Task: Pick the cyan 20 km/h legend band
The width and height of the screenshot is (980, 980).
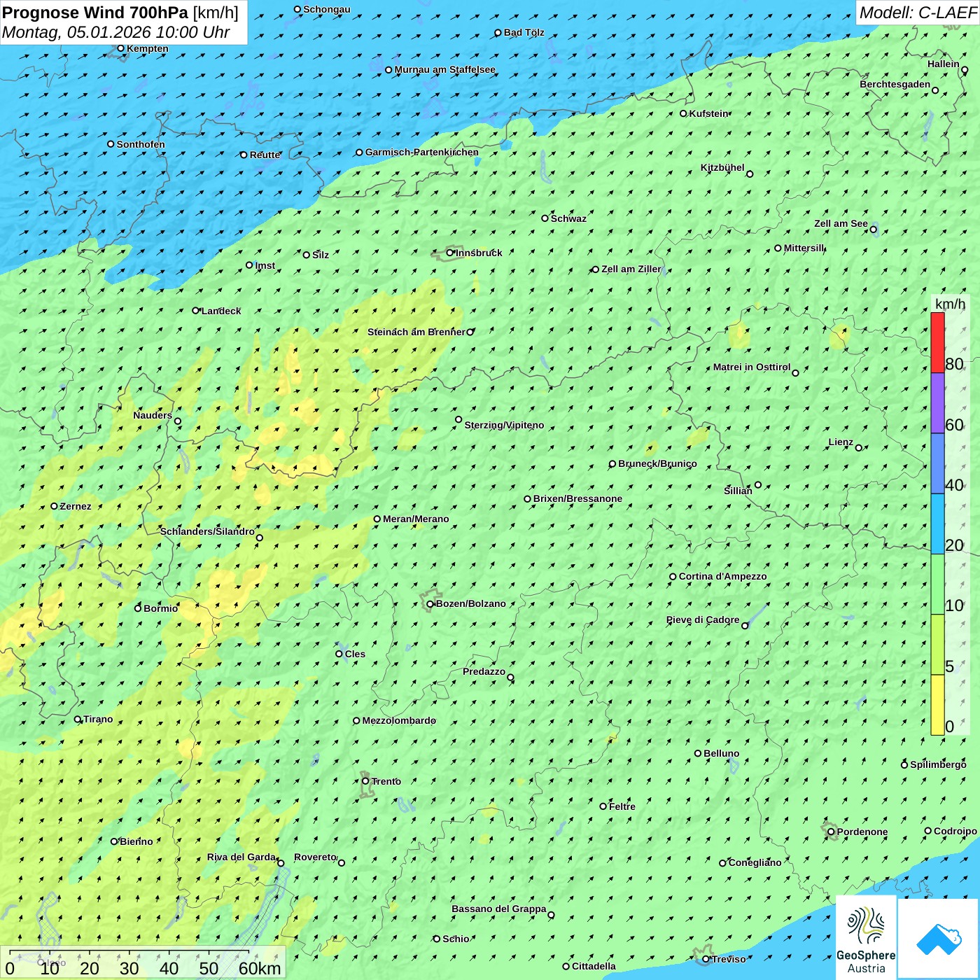Action: (x=937, y=524)
